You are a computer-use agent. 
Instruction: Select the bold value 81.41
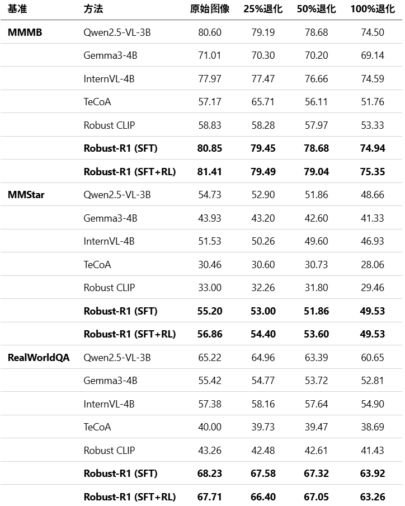pos(210,172)
